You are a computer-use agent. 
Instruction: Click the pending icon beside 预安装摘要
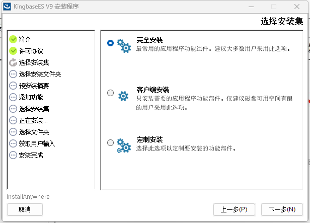point(13,86)
